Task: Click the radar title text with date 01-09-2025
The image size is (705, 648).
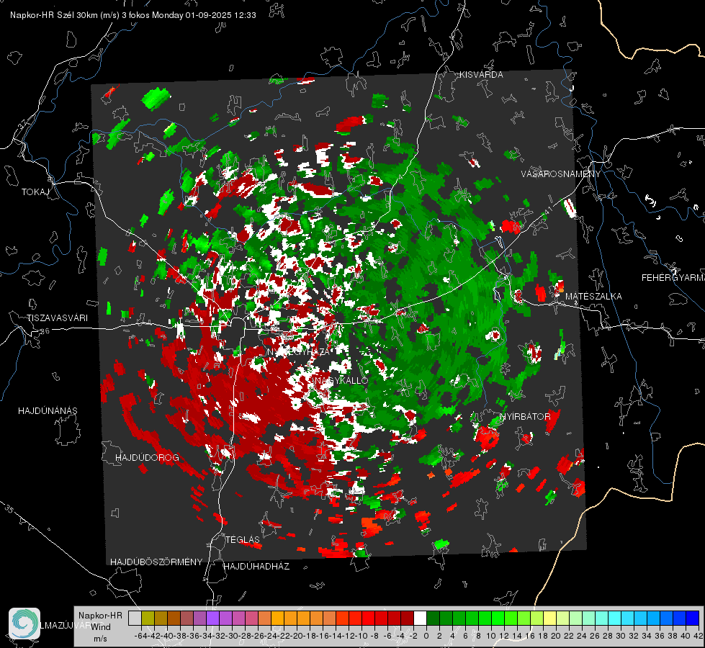Action: pos(133,15)
